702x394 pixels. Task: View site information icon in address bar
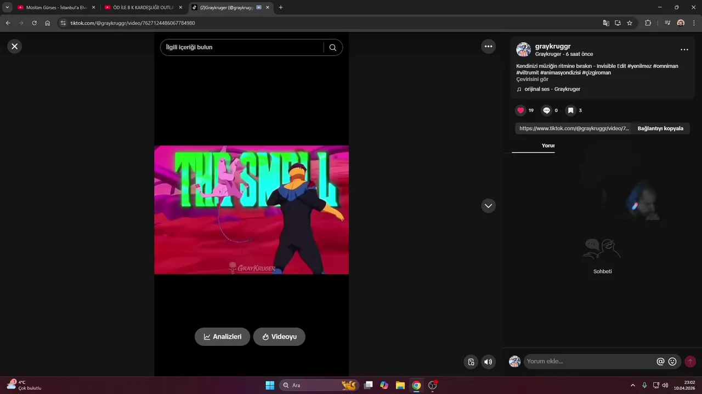click(x=63, y=23)
